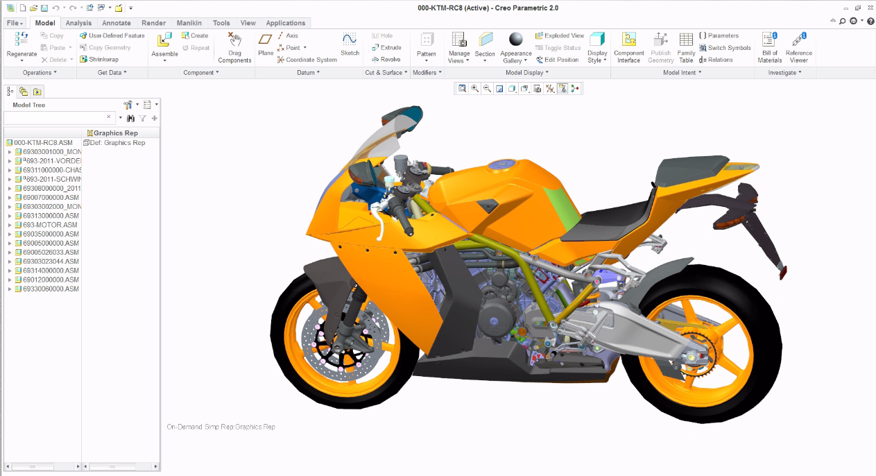
Task: Toggle datum display filters
Action: click(550, 88)
